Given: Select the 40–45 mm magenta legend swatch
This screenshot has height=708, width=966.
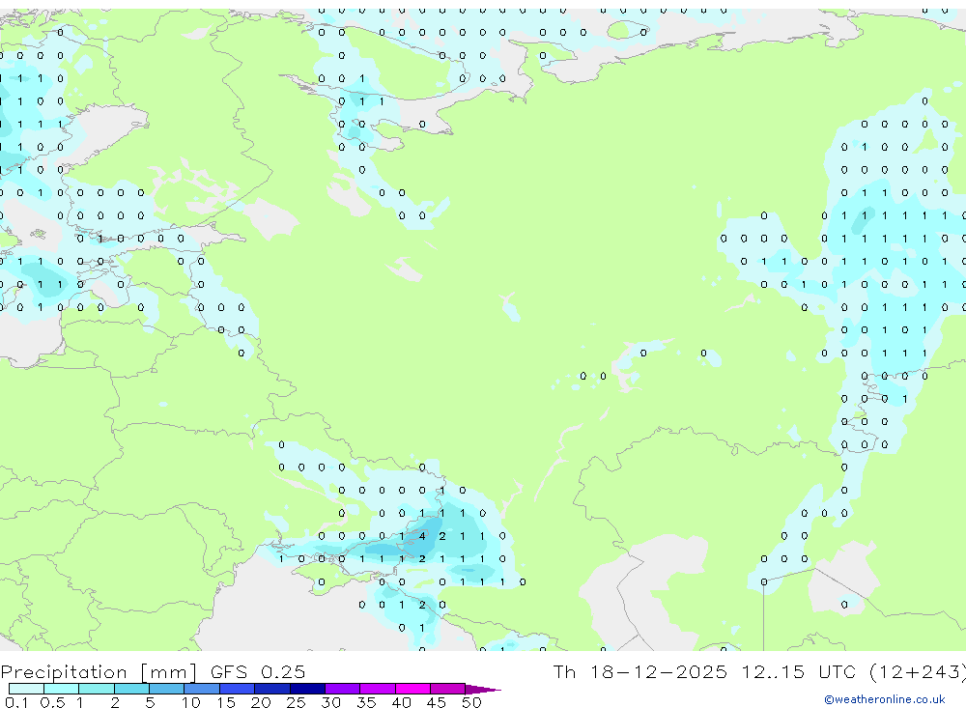Looking at the screenshot, I should [x=412, y=689].
